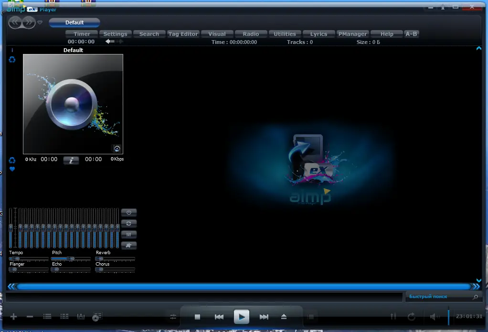Collapse panel with top-right blue up arrow

click(x=478, y=48)
